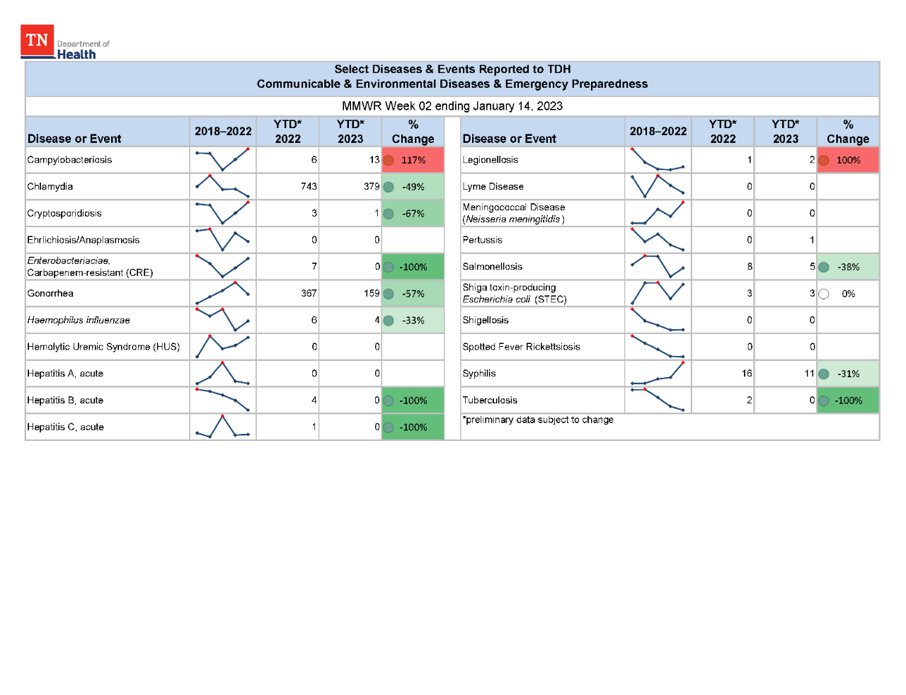Click the Chlamydia YTD 2022 value 743
Viewport: 906px width, 695px height.
(x=309, y=186)
